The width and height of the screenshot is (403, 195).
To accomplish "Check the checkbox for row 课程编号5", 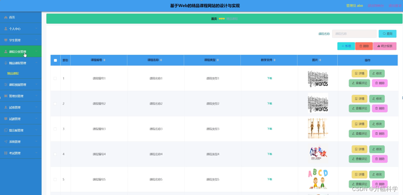I will [x=55, y=180].
